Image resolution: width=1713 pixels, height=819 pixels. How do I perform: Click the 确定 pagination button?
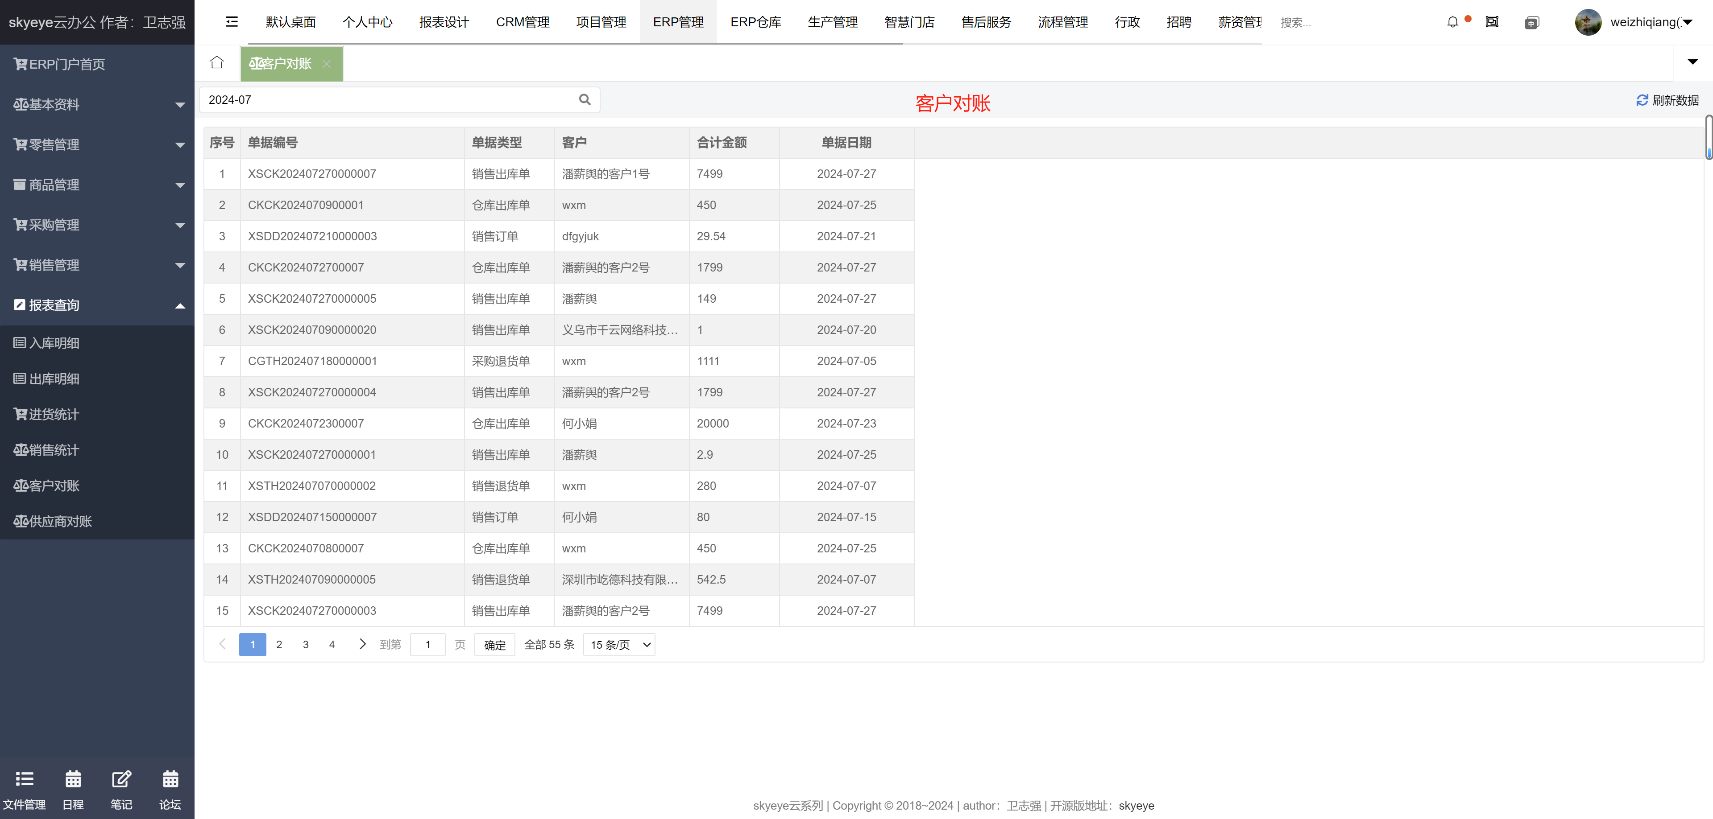[495, 645]
